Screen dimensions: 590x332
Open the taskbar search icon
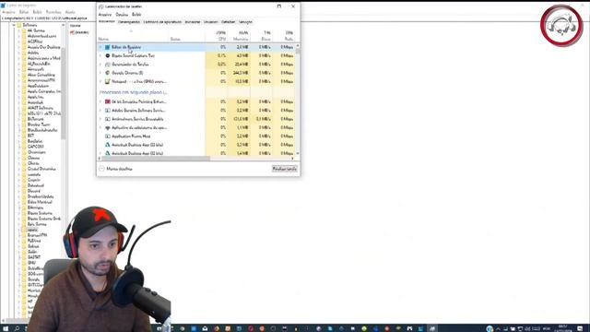coord(17,328)
